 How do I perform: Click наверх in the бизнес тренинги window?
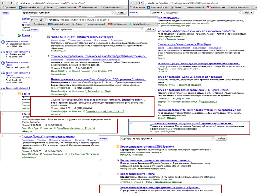[x=34, y=29]
